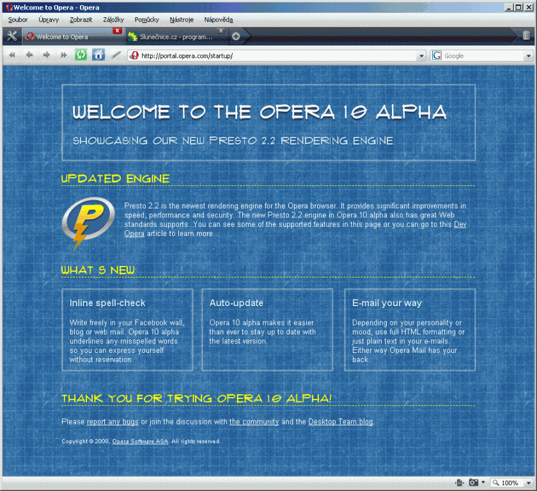Switch to the Welcome to Opera tab
Image resolution: width=537 pixels, height=491 pixels.
[73, 36]
